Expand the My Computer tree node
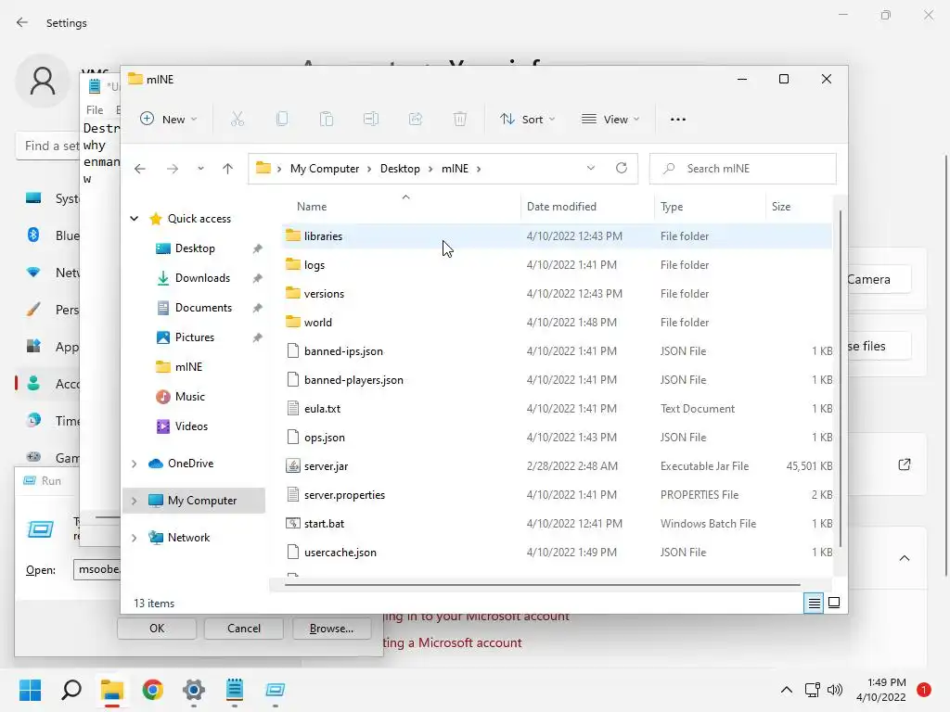Screen dimensions: 950x712 point(134,500)
